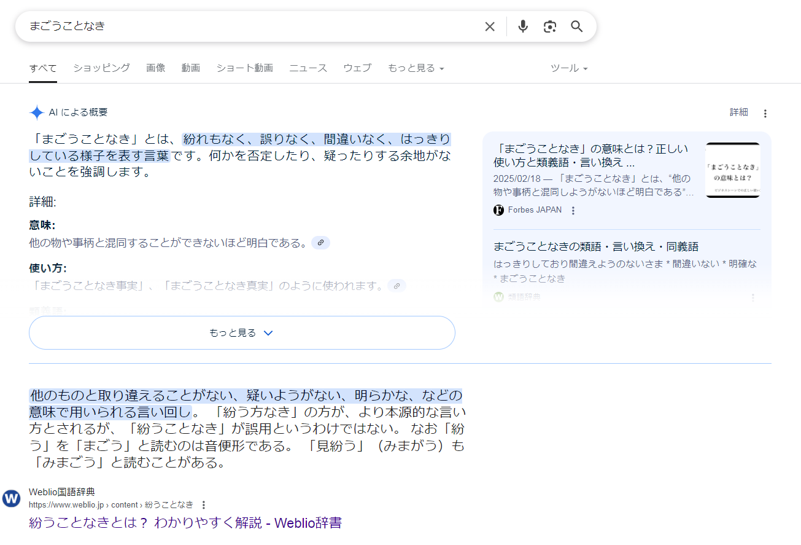Clear the search box with the X icon

(x=490, y=26)
